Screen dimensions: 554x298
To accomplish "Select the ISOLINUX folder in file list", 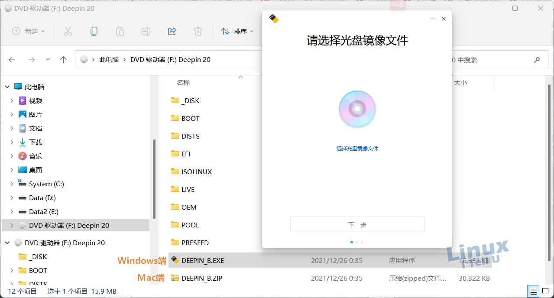I will point(191,172).
